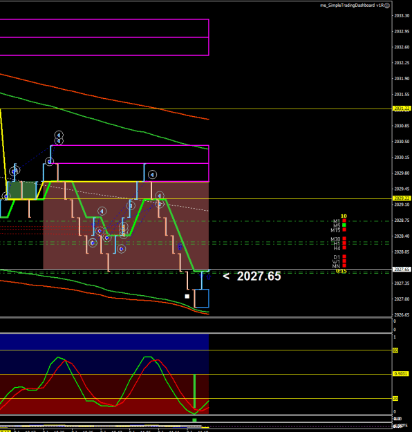Click the blue up arrow beside the falling green line
The height and width of the screenshot is (432, 412).
(180, 247)
